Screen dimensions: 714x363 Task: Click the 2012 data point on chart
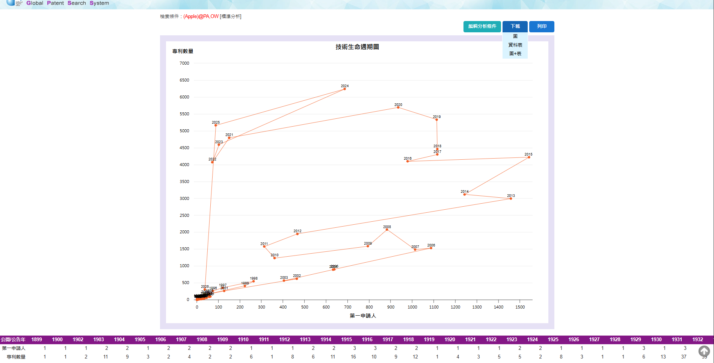[x=297, y=234]
